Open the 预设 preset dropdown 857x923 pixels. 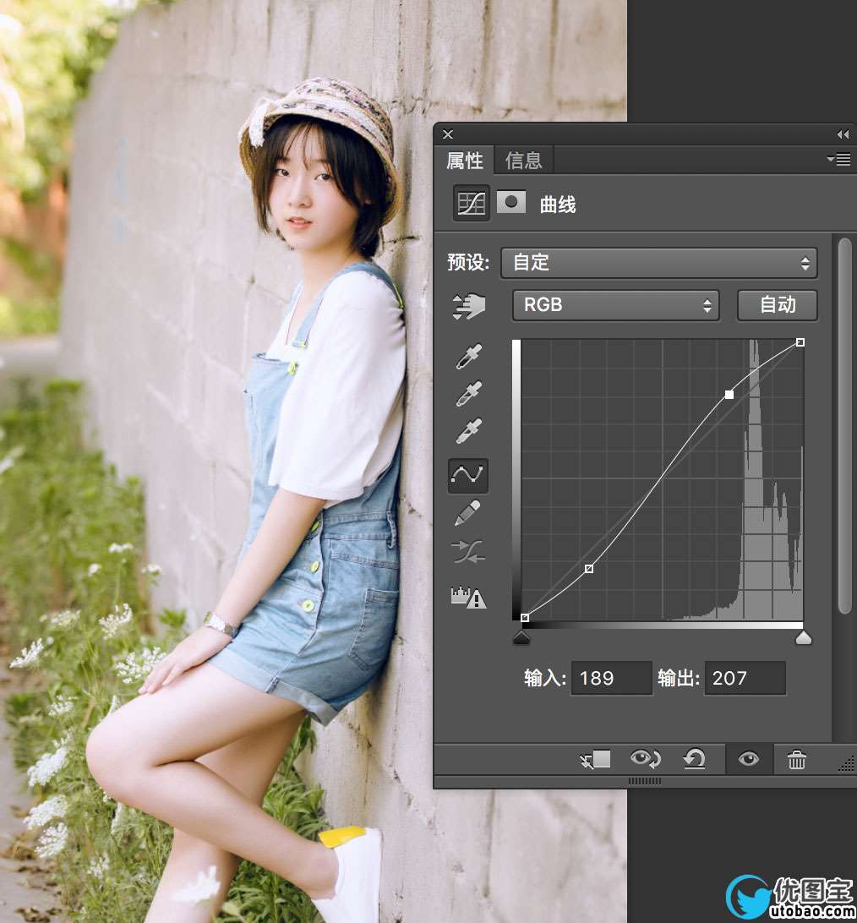tap(658, 263)
